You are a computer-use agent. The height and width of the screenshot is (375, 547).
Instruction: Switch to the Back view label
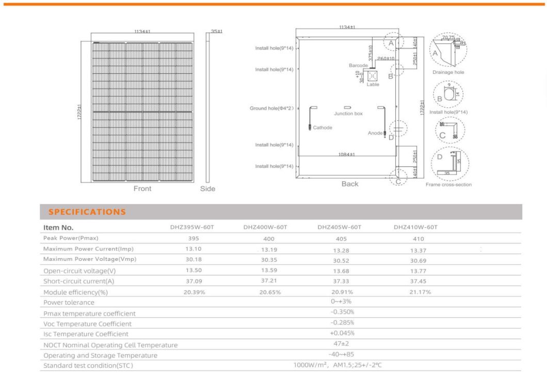coord(350,183)
